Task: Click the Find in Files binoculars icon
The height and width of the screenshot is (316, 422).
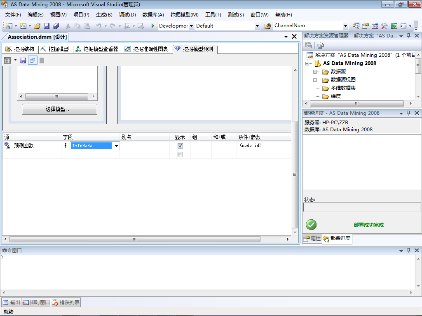Action: 267,26
